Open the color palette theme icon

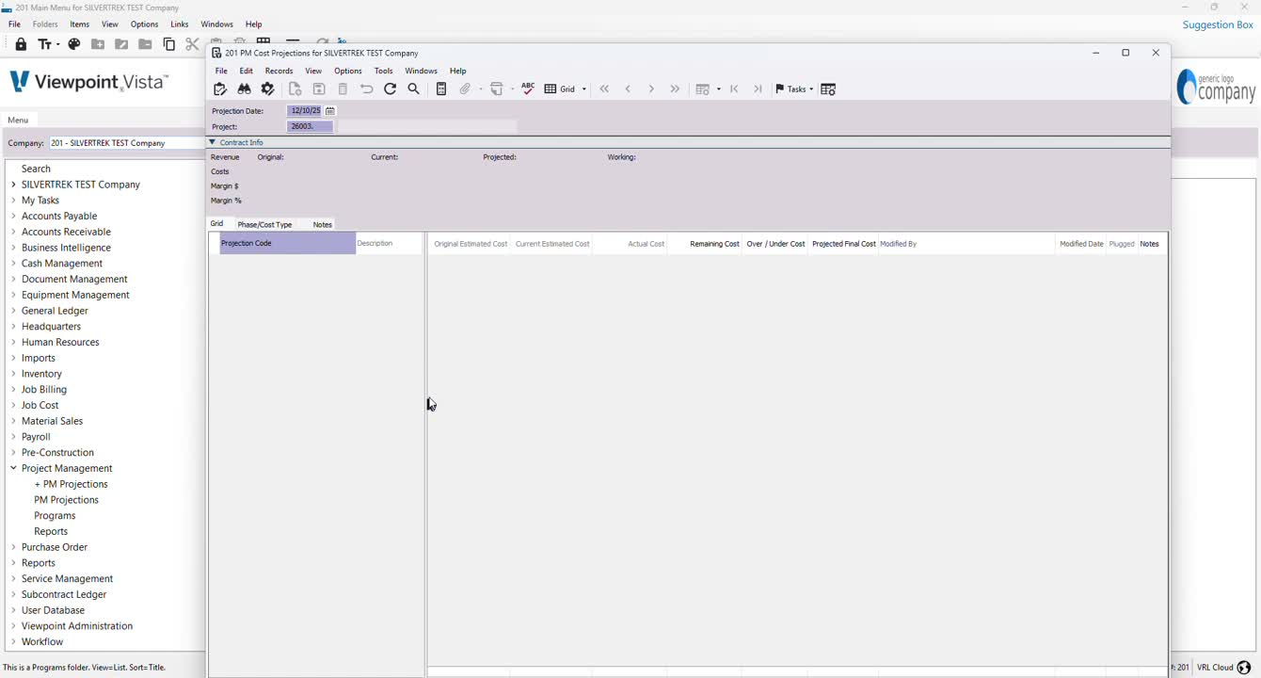[74, 44]
